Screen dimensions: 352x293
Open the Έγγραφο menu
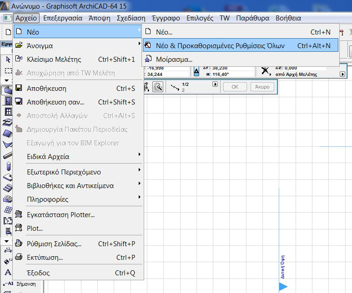166,18
